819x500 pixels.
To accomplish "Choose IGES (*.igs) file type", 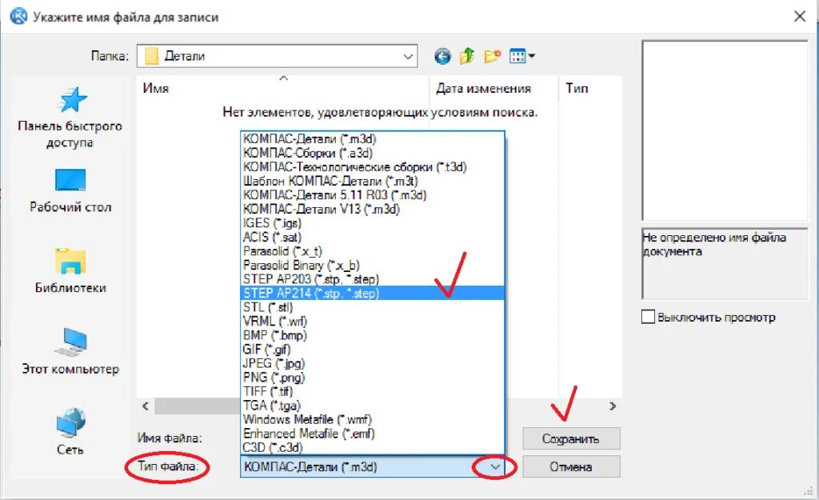I will (373, 223).
